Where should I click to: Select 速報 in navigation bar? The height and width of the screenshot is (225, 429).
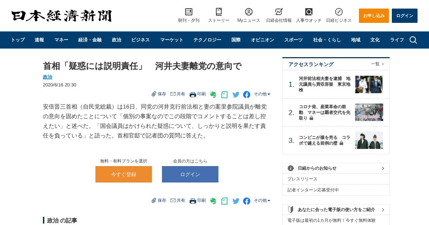point(39,40)
